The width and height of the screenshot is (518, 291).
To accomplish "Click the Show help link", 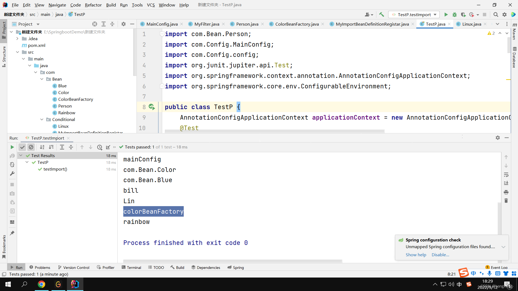I will (416, 255).
